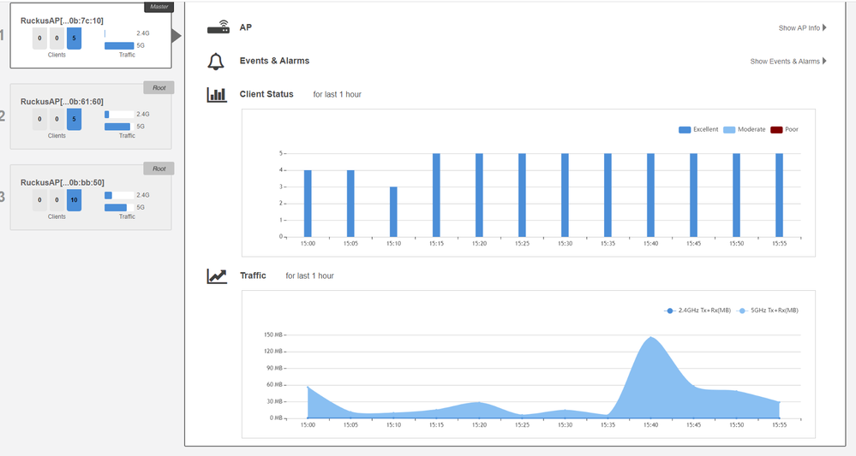Click the Client Status bar chart icon

(217, 94)
